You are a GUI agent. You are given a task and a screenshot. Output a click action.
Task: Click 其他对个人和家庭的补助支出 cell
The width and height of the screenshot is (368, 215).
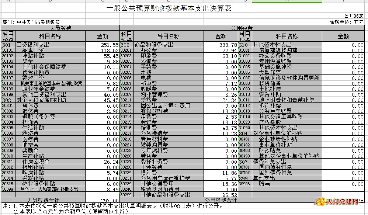coord(51,189)
